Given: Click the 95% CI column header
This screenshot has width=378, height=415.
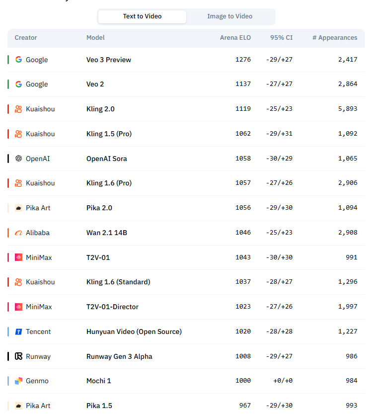Looking at the screenshot, I should click(281, 38).
